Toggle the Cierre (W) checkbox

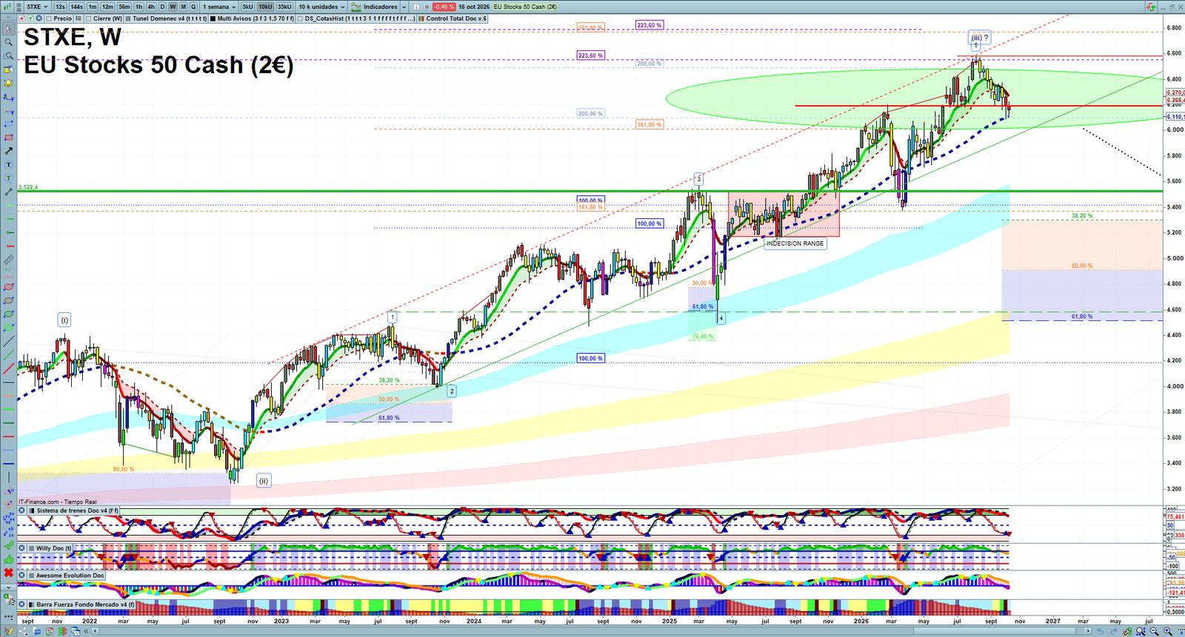[89, 18]
